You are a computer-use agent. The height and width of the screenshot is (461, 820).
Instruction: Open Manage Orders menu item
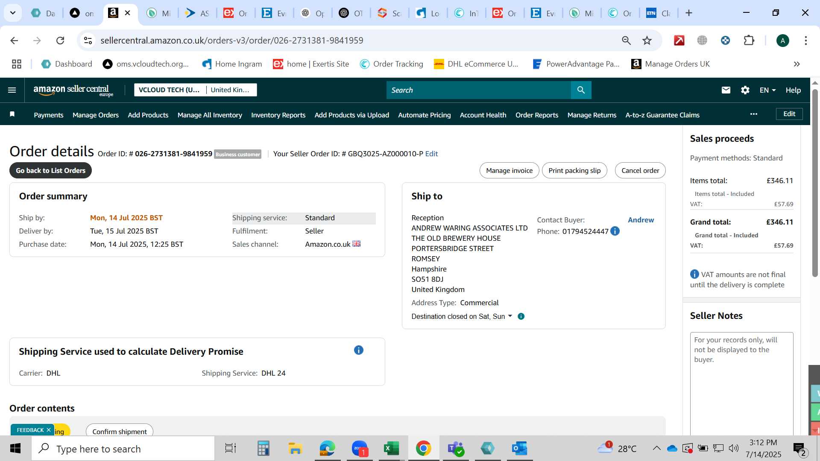(x=95, y=115)
